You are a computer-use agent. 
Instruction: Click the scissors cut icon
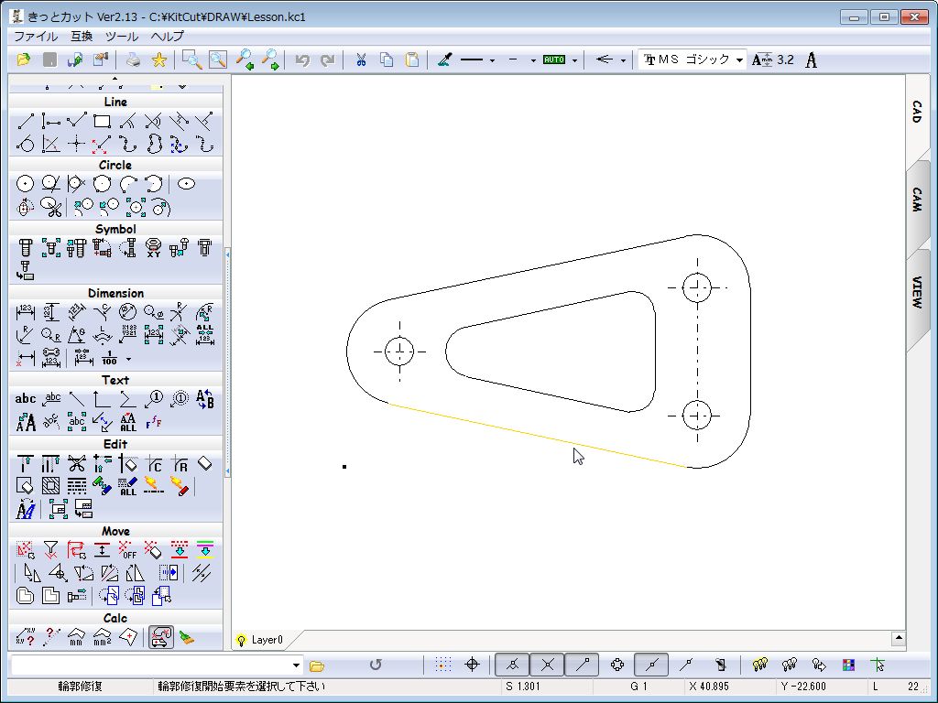361,59
